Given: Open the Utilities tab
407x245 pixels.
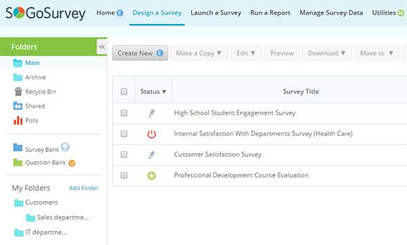Looking at the screenshot, I should coord(384,13).
